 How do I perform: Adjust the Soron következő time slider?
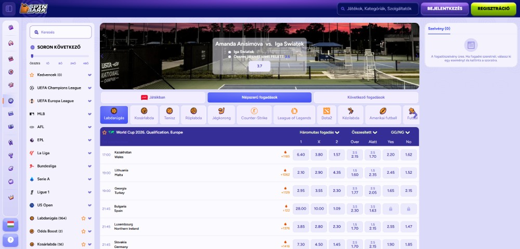[32, 56]
